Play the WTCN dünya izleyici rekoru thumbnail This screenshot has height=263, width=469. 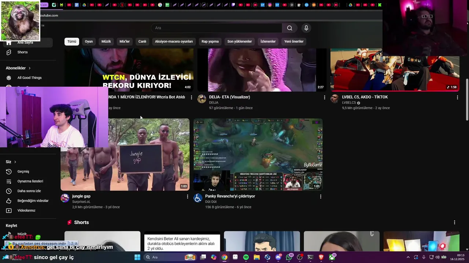pyautogui.click(x=129, y=70)
